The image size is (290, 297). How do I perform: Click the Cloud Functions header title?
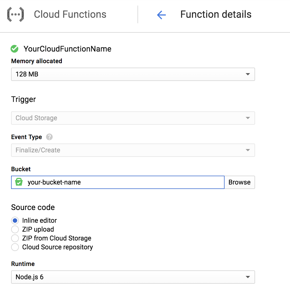(x=70, y=14)
